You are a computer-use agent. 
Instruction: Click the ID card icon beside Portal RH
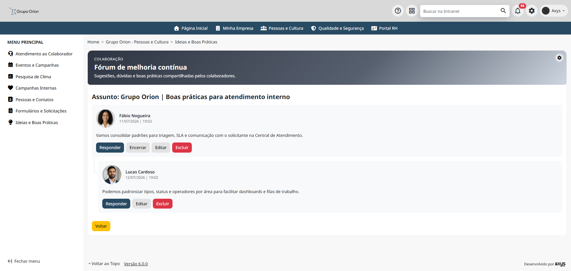[374, 28]
